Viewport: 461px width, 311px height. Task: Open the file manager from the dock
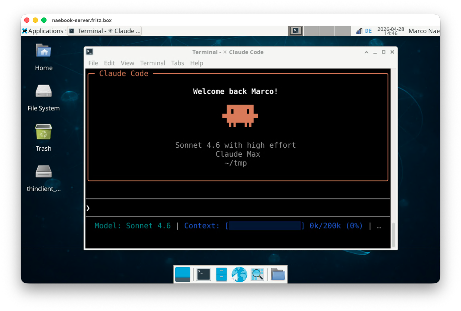221,274
